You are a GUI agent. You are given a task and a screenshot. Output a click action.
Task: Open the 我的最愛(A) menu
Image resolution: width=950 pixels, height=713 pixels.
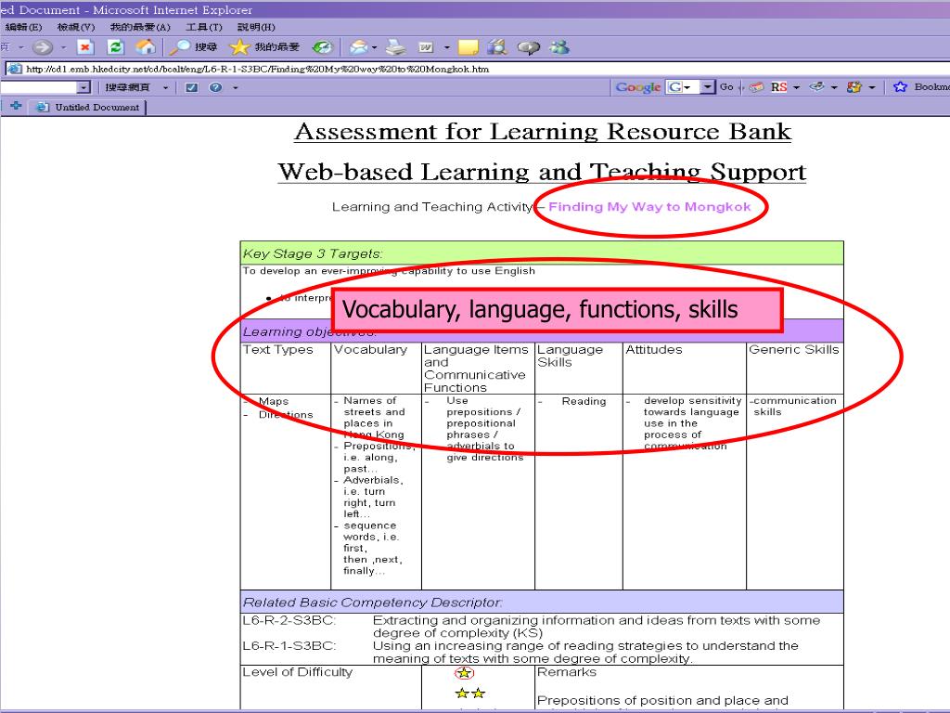139,27
